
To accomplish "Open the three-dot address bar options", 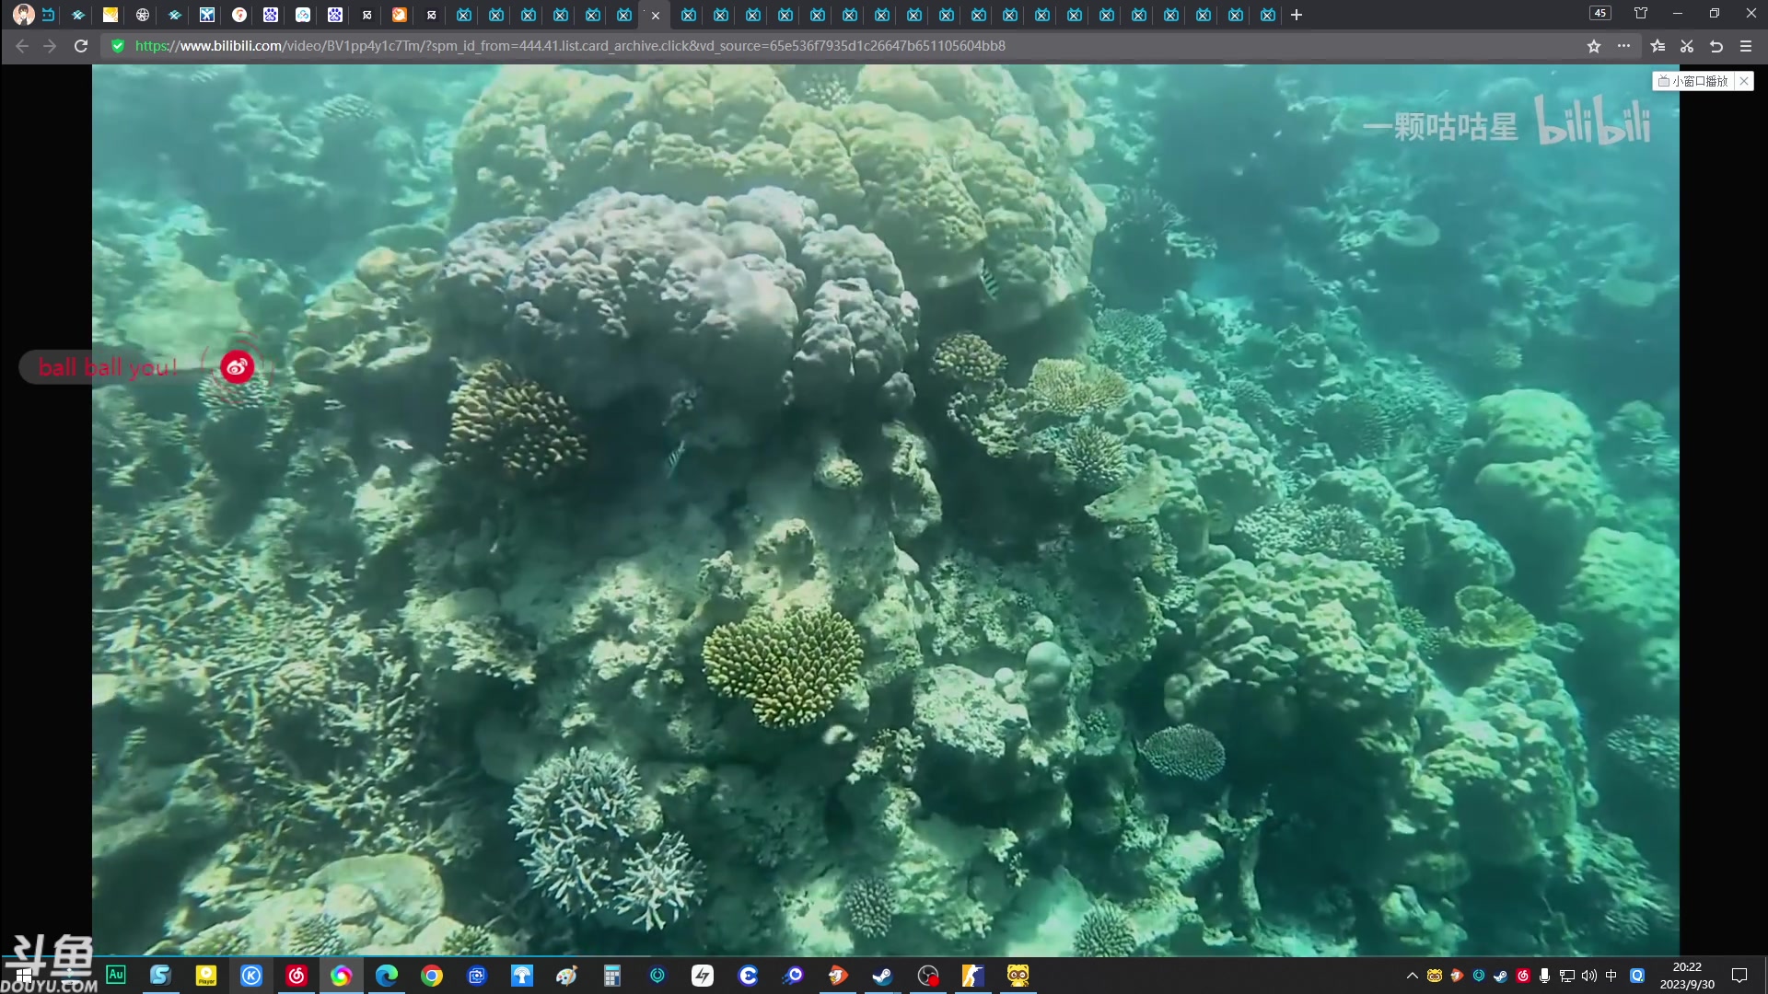I will tap(1623, 46).
